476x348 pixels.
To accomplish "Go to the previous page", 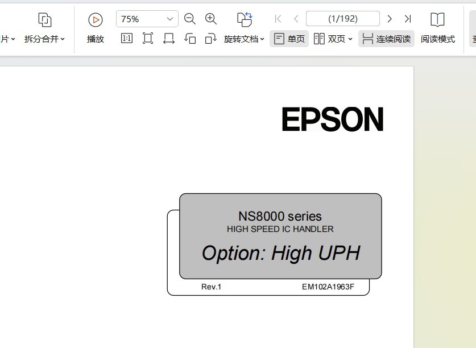I will 296,19.
